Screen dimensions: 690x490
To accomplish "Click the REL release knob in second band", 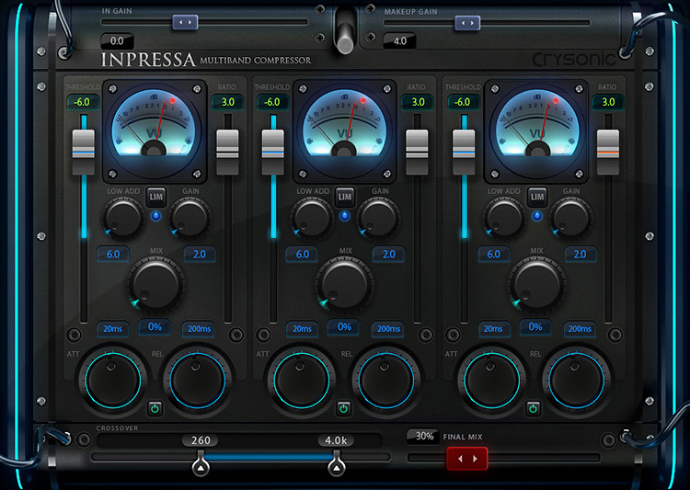I will [385, 380].
